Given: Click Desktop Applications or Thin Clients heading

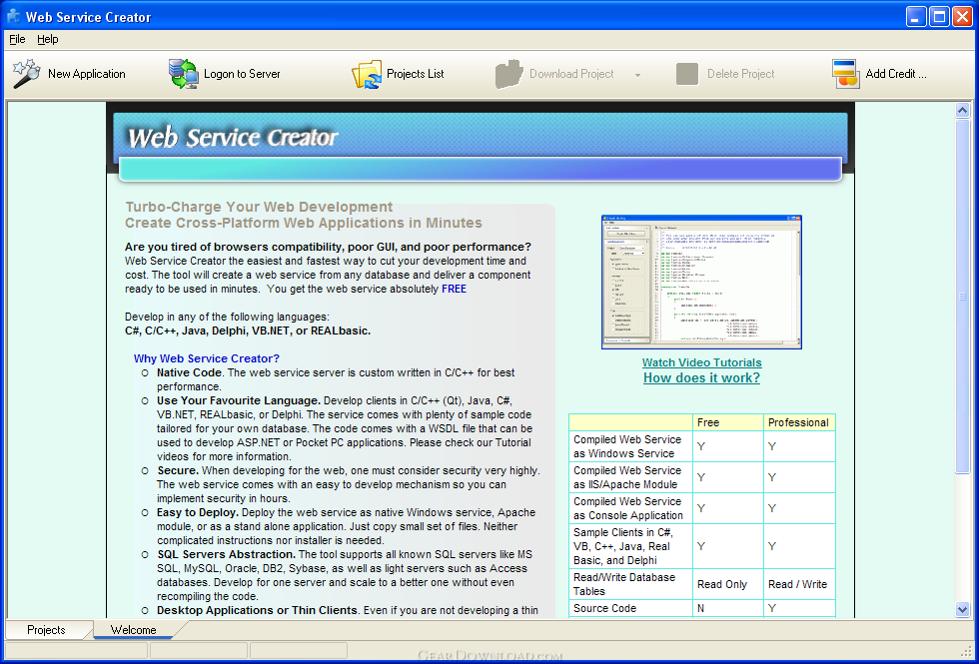Looking at the screenshot, I should (259, 610).
